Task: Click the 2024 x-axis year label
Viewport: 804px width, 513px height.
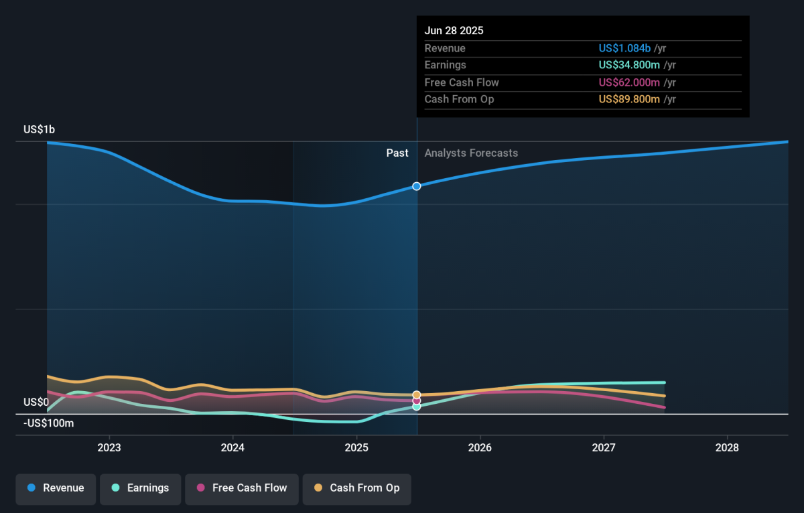Action: [x=232, y=447]
